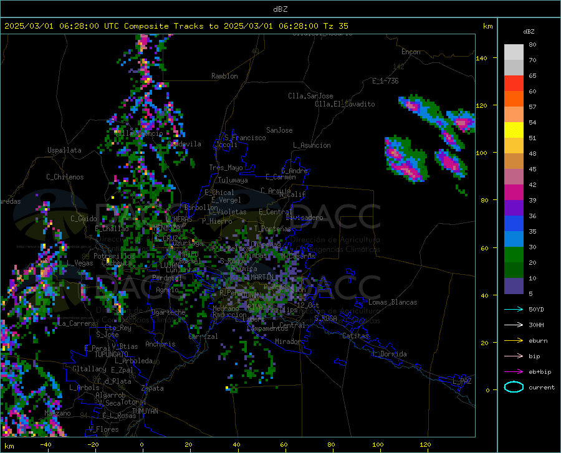This screenshot has width=561, height=453.
Task: Click the L_Asuncion place label
Action: click(312, 145)
